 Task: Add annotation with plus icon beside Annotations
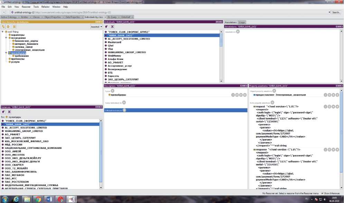238,31
